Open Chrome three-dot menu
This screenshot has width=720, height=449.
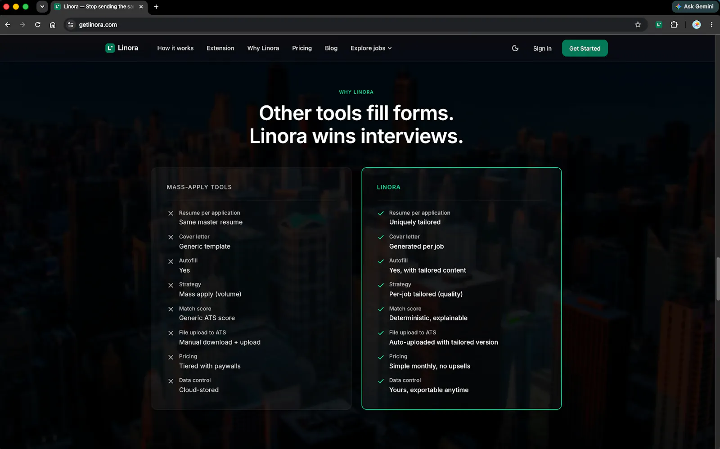(x=711, y=25)
